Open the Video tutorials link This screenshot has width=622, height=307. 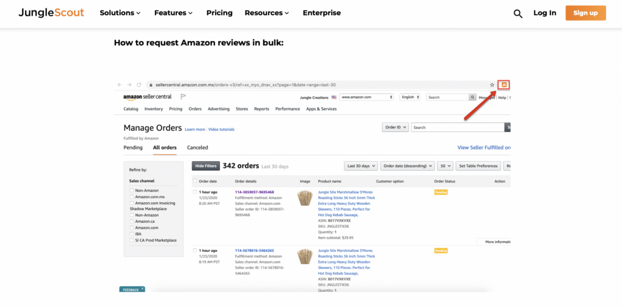[x=221, y=130]
